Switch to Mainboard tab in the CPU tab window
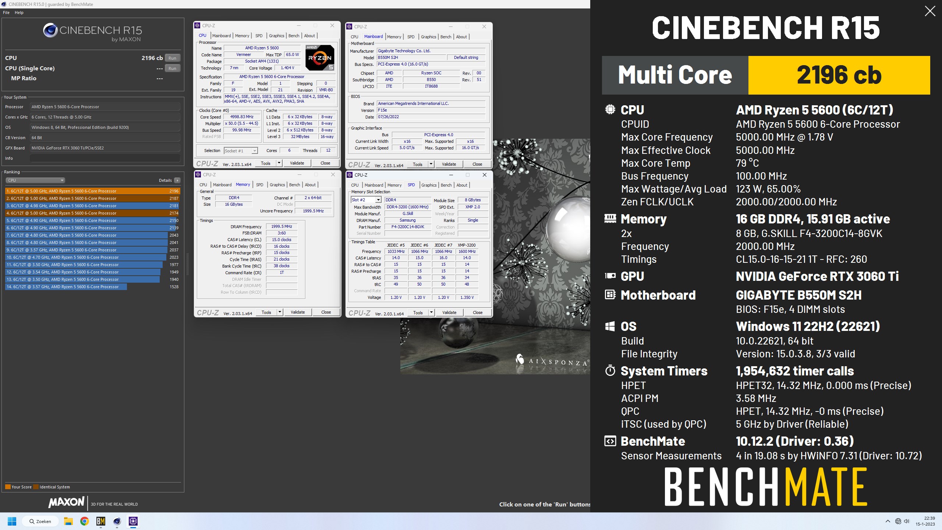The height and width of the screenshot is (530, 942). point(222,36)
